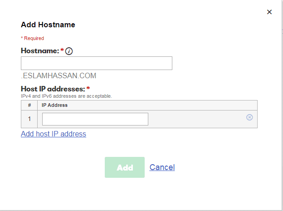Remove IP address row 1

(x=249, y=117)
